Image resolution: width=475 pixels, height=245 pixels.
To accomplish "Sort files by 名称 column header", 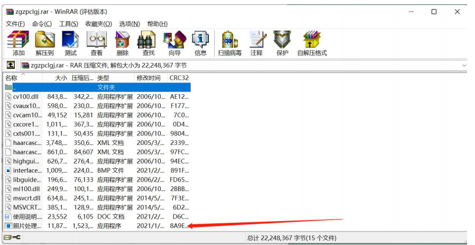I will click(12, 78).
